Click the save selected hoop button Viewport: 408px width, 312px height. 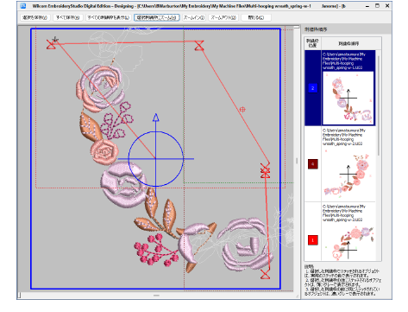(x=35, y=17)
